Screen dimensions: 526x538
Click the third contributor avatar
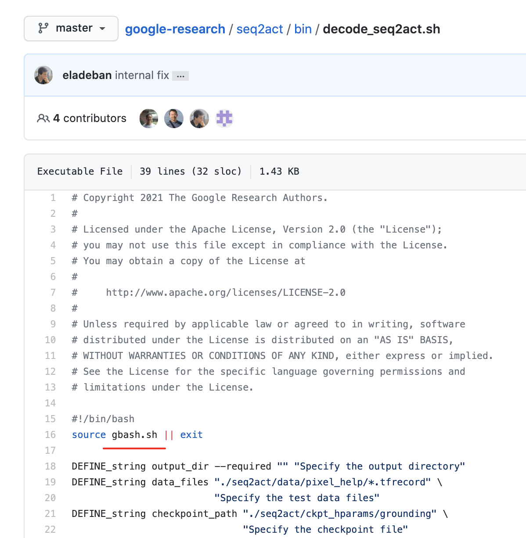coord(199,118)
